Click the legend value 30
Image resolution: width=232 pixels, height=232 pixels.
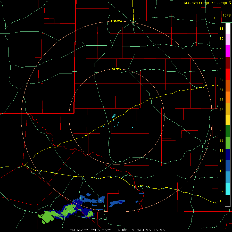(221, 120)
